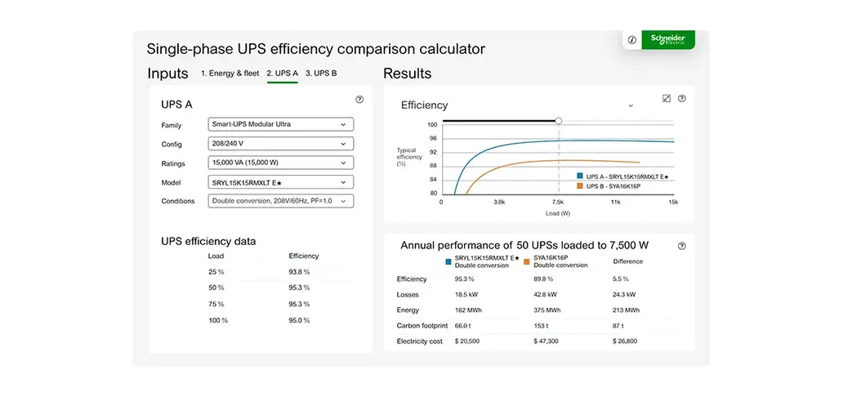The image size is (848, 397).
Task: Click the 'UPS B - SYA16K16P' legend label
Action: pos(614,185)
